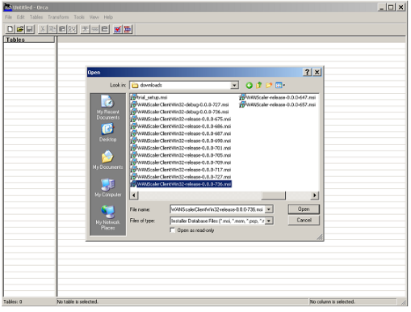Click the Save diskette toolbar icon
This screenshot has width=411, height=312.
coord(30,29)
